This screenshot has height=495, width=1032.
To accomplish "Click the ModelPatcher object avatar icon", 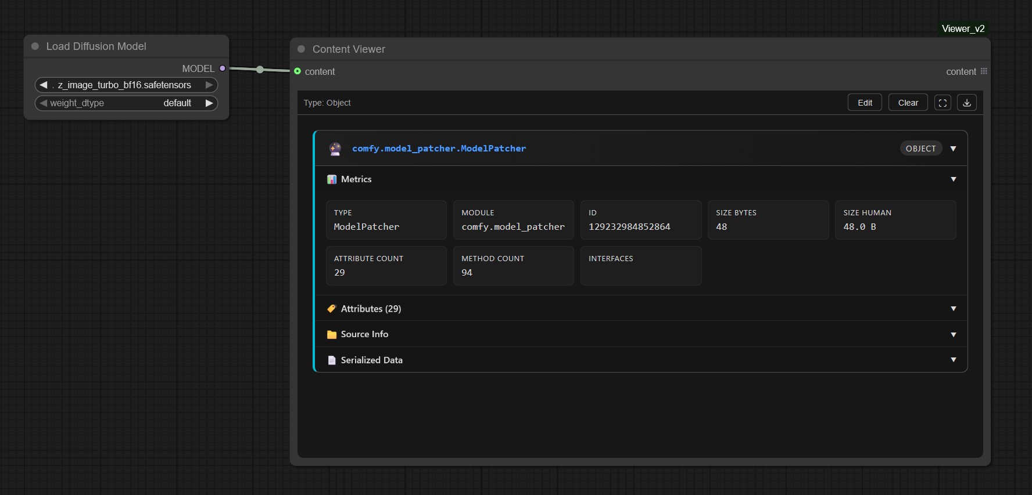I will [335, 149].
